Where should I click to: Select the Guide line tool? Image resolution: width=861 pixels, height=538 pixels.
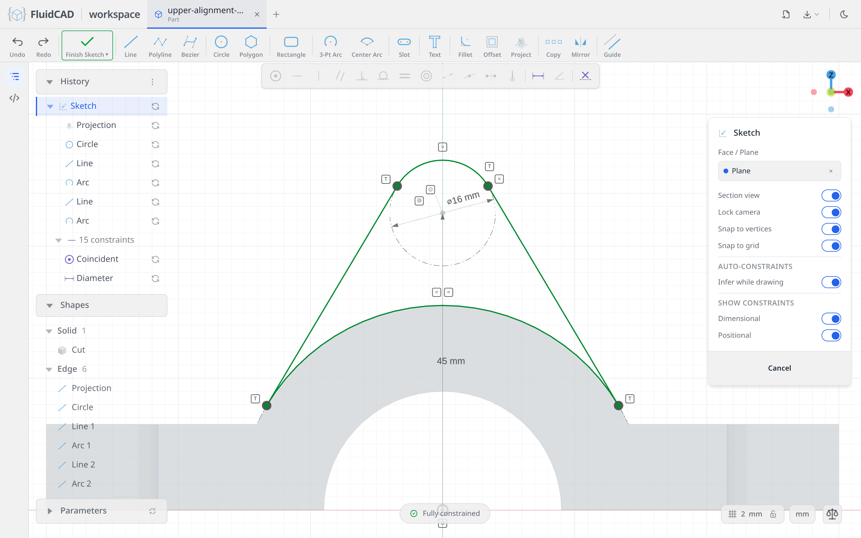[x=612, y=46]
